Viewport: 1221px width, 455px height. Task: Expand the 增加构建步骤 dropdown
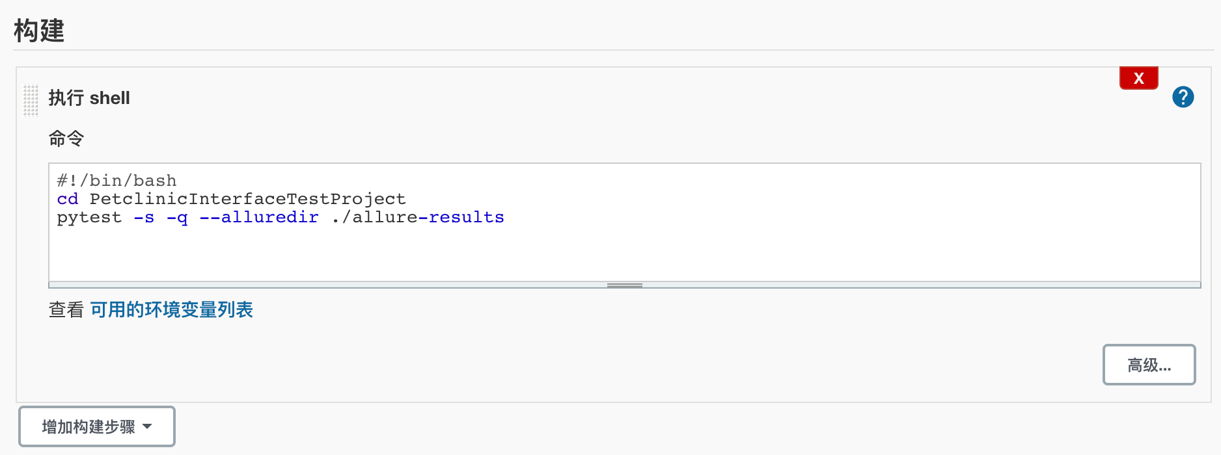pos(97,426)
